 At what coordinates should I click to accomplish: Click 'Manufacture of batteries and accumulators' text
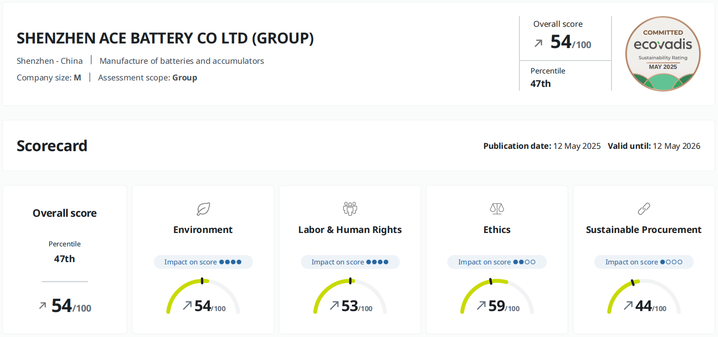pos(182,61)
